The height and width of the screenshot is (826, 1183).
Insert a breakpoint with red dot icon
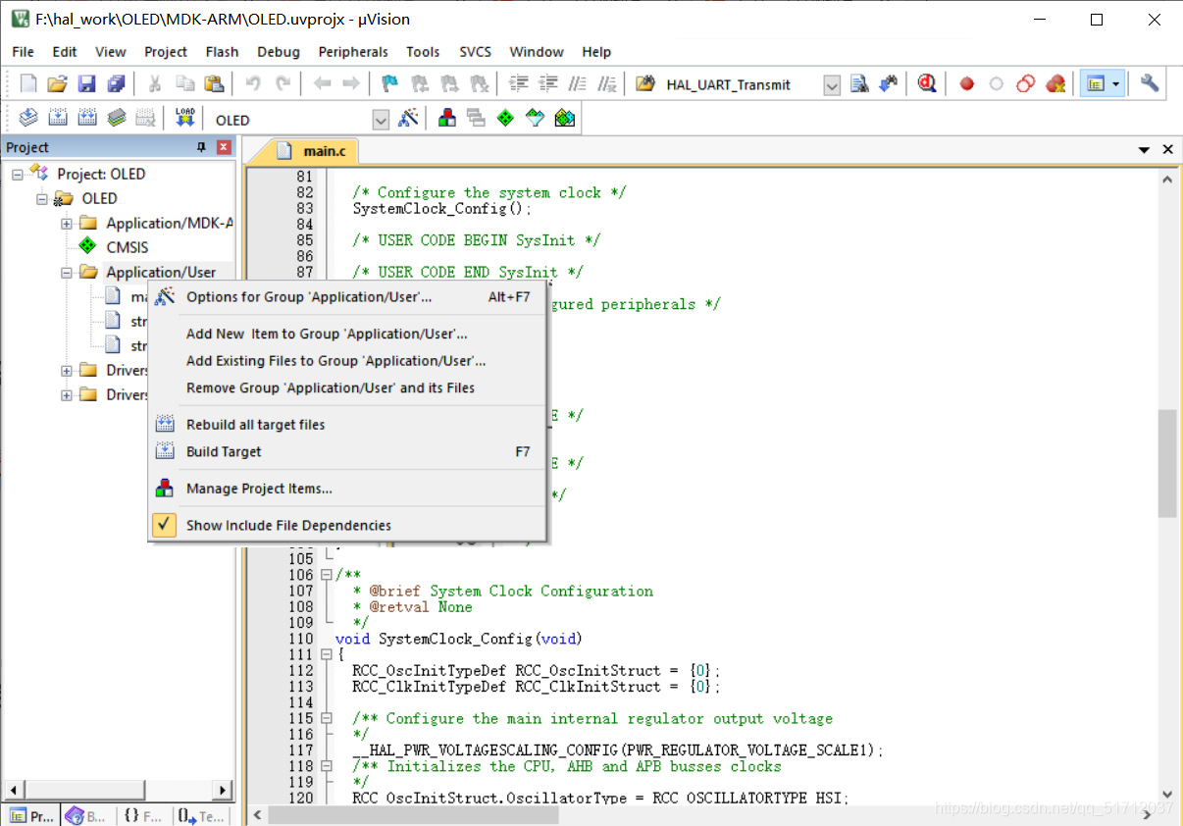pos(967,84)
